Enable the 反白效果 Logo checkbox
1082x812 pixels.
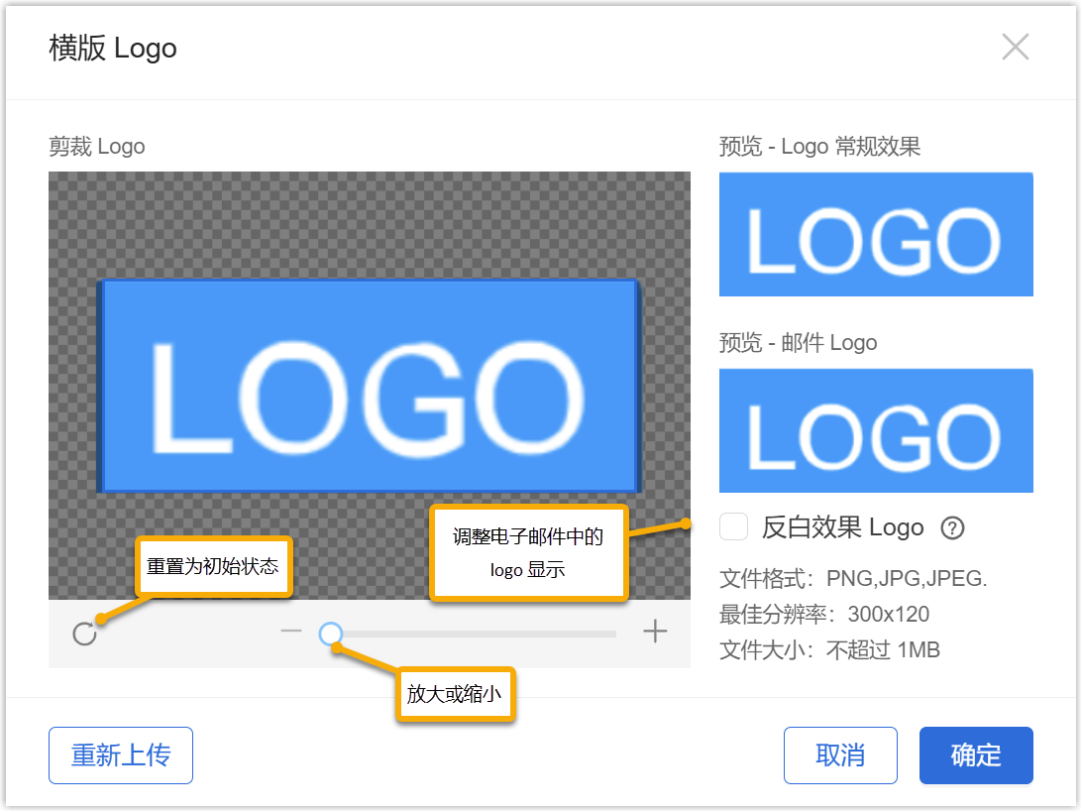[733, 526]
